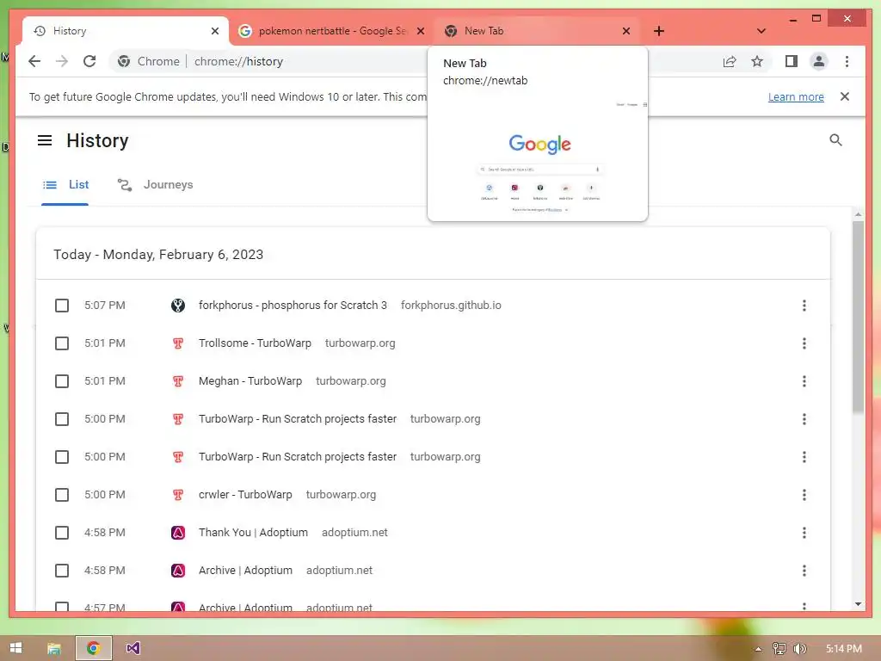
Task: Open the History hamburger menu
Action: [x=45, y=140]
